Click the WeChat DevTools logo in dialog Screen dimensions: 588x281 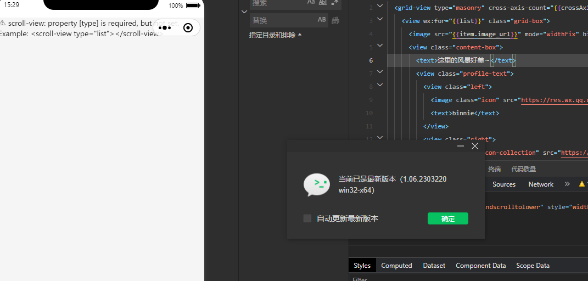[317, 184]
